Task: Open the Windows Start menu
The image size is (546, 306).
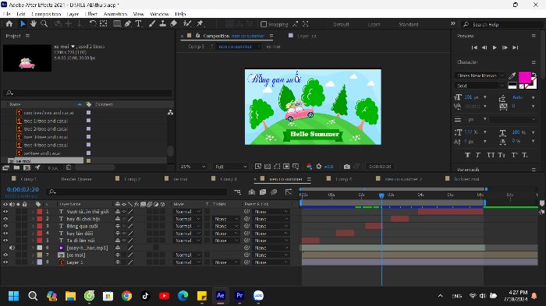Action: 13,296
